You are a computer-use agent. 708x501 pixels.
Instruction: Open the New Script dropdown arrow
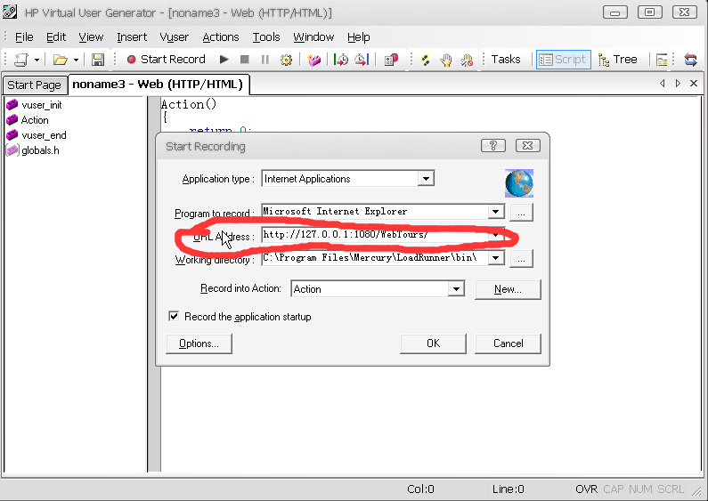(37, 60)
